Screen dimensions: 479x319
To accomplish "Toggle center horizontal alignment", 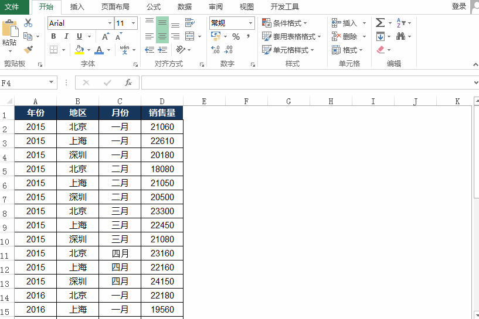I will [162, 37].
